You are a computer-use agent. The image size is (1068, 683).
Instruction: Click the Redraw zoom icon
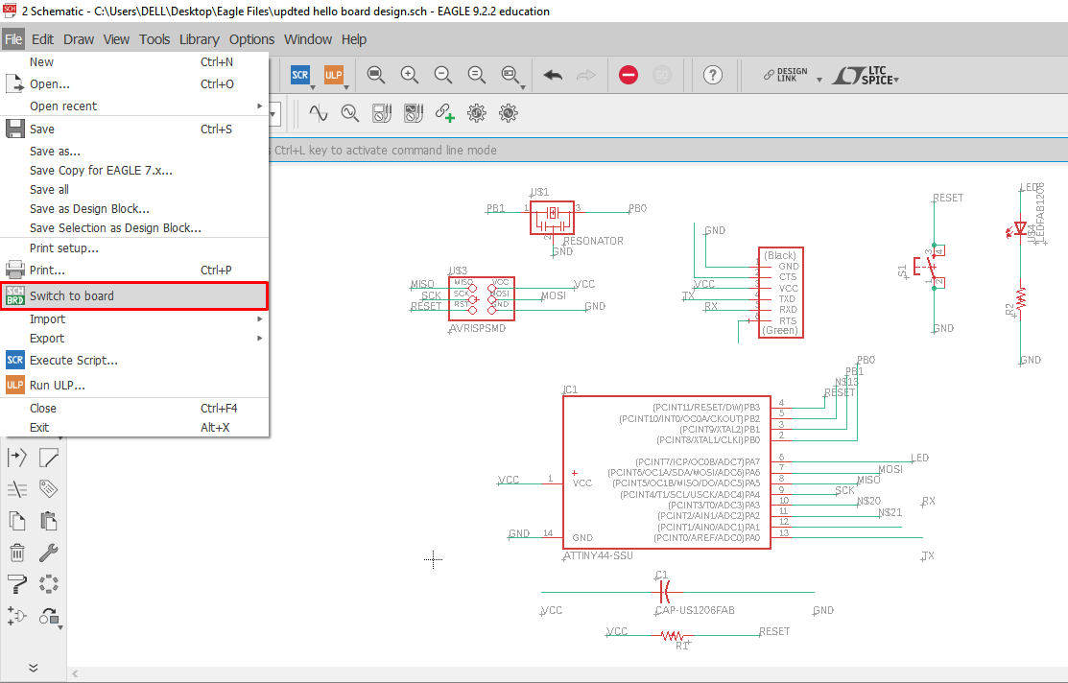[476, 75]
